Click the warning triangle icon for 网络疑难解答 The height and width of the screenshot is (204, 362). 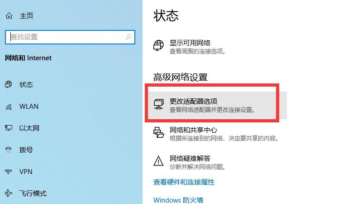coord(158,161)
